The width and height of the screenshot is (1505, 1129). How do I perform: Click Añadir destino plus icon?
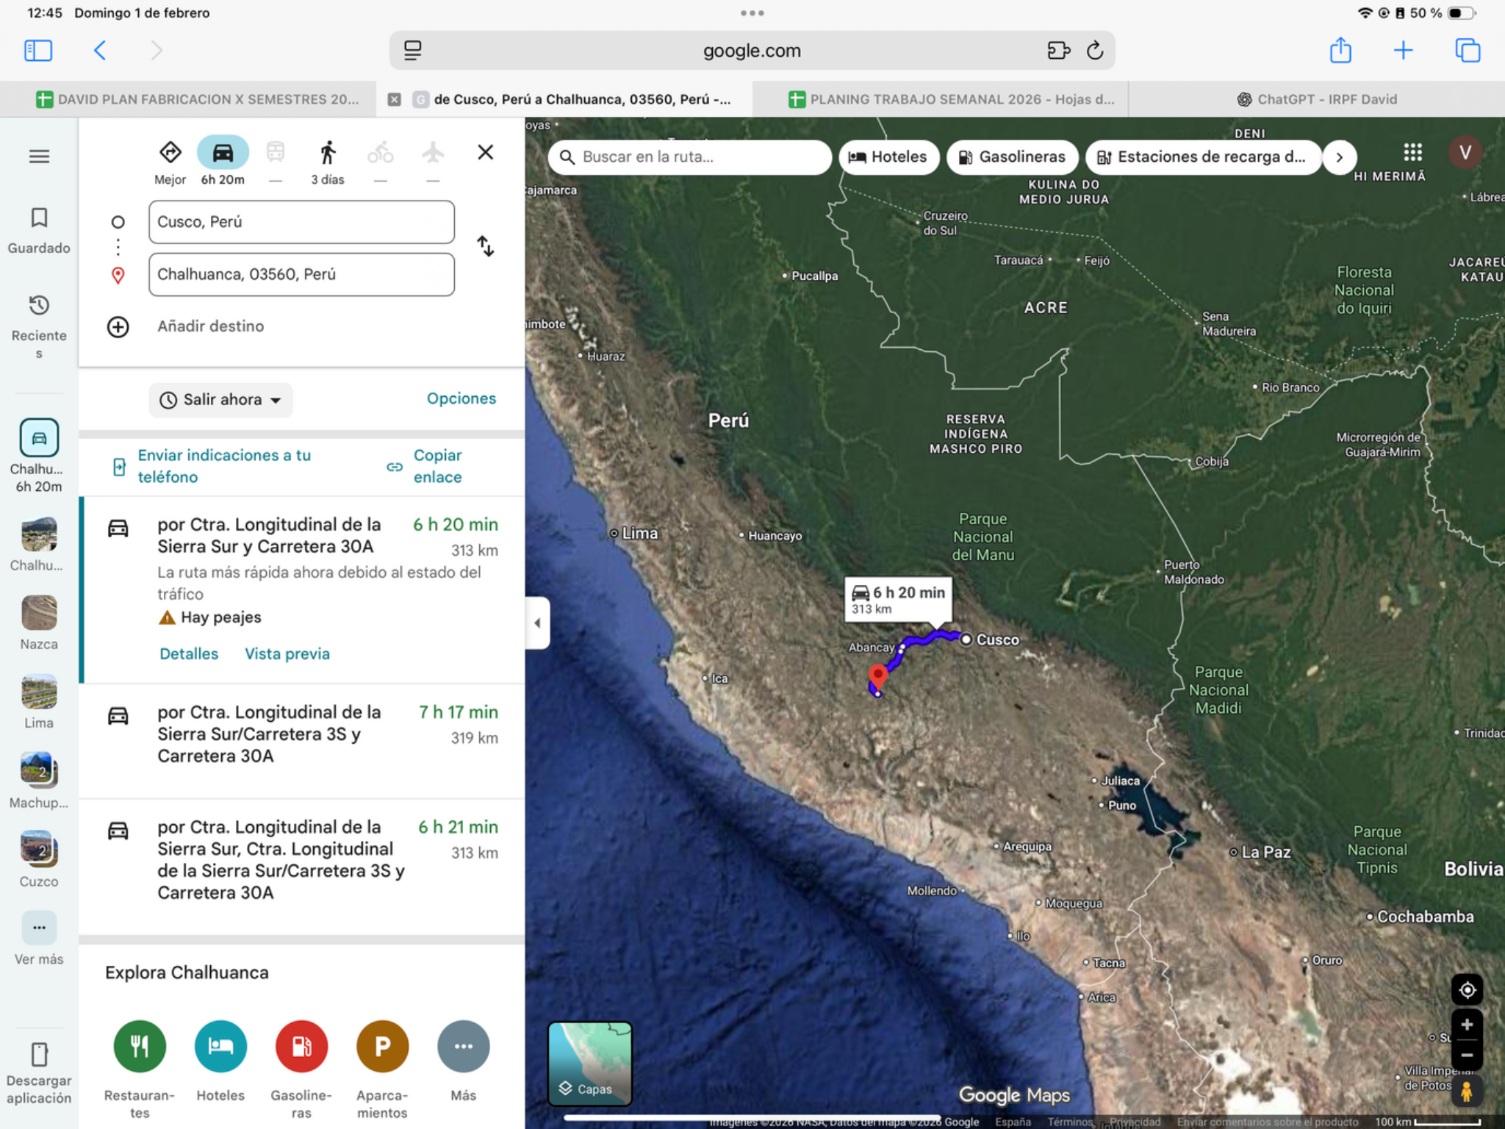pos(118,327)
